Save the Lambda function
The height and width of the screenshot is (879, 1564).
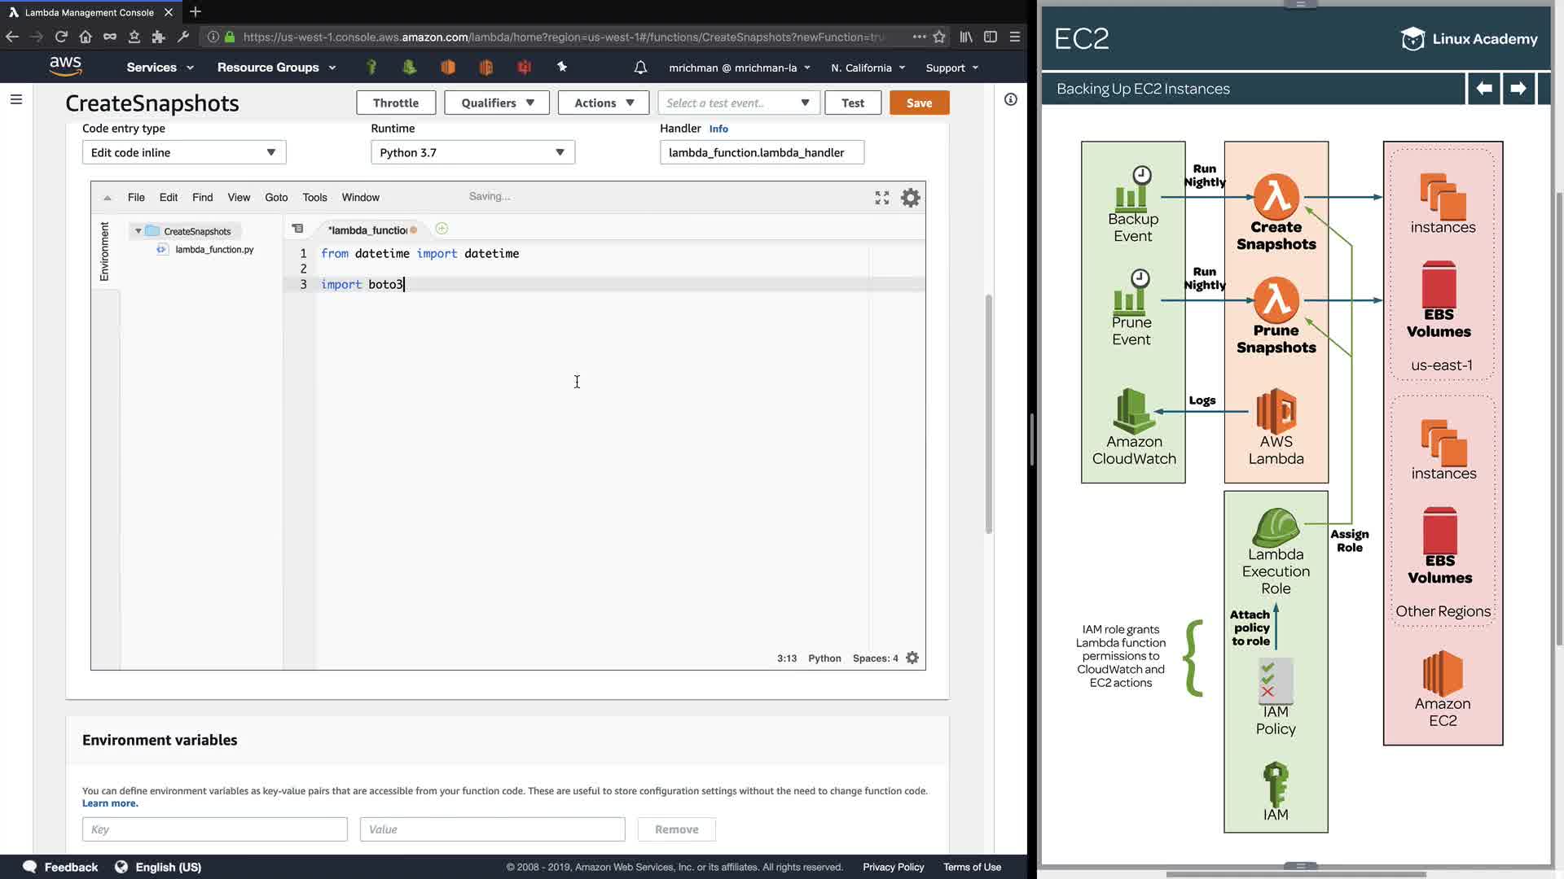(919, 103)
